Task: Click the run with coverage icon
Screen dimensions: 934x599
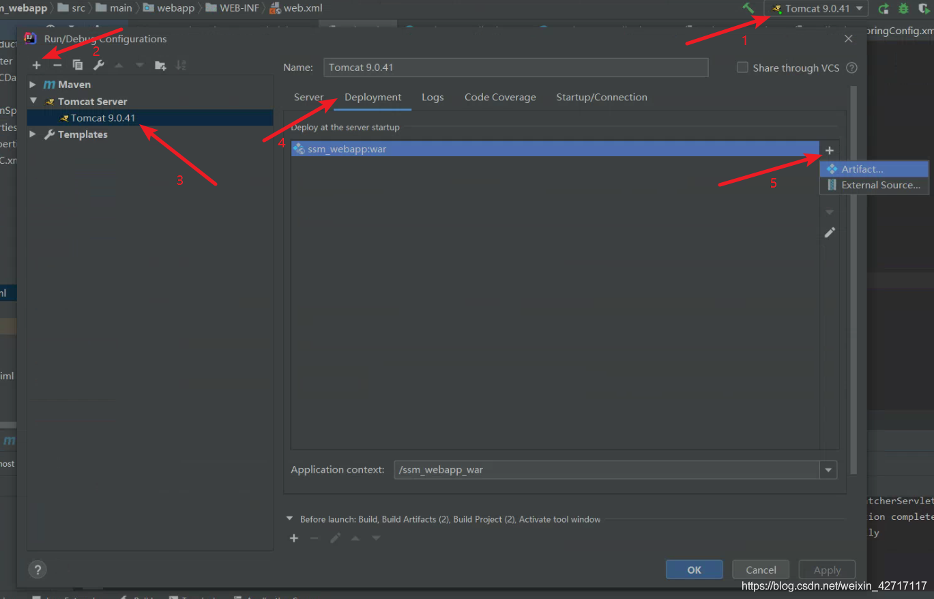Action: pos(924,9)
